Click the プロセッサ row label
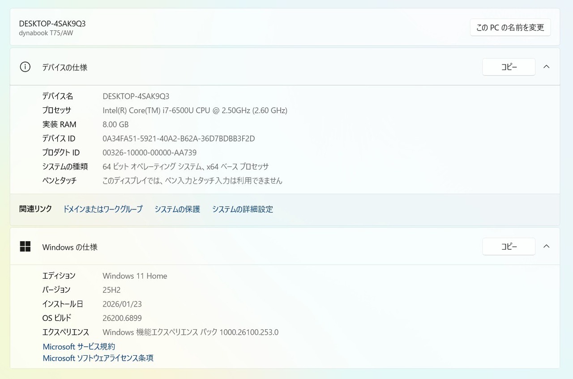This screenshot has height=379, width=573. (57, 110)
